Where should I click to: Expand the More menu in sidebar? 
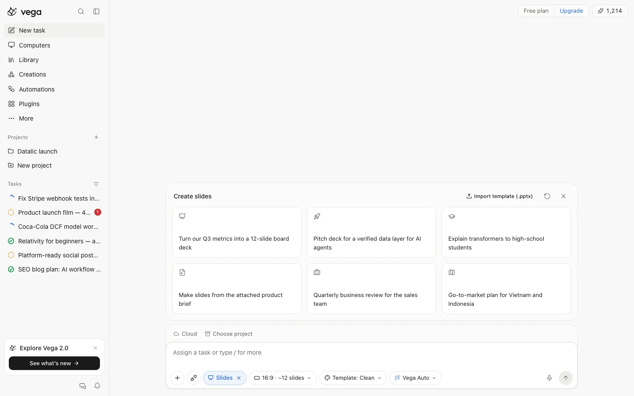tap(55, 118)
